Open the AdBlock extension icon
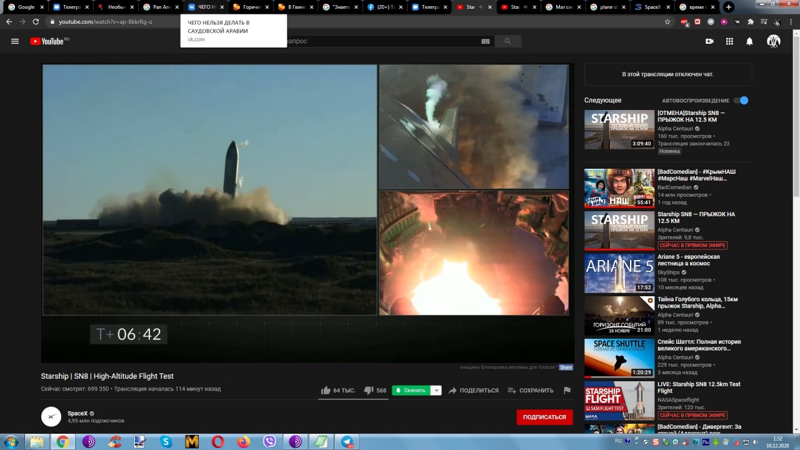800x450 pixels. point(685,21)
